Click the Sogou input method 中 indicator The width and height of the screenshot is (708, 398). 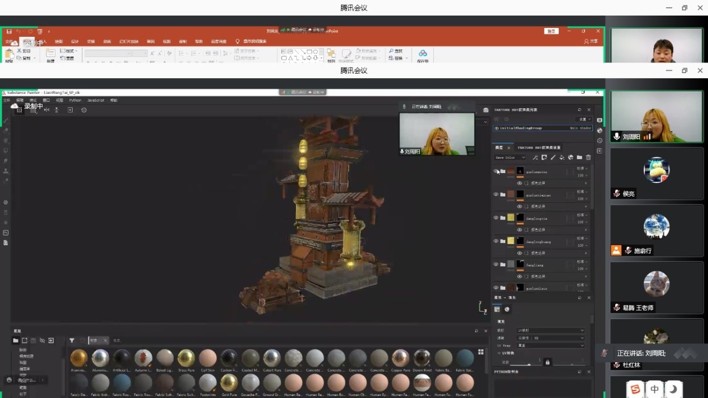point(654,389)
